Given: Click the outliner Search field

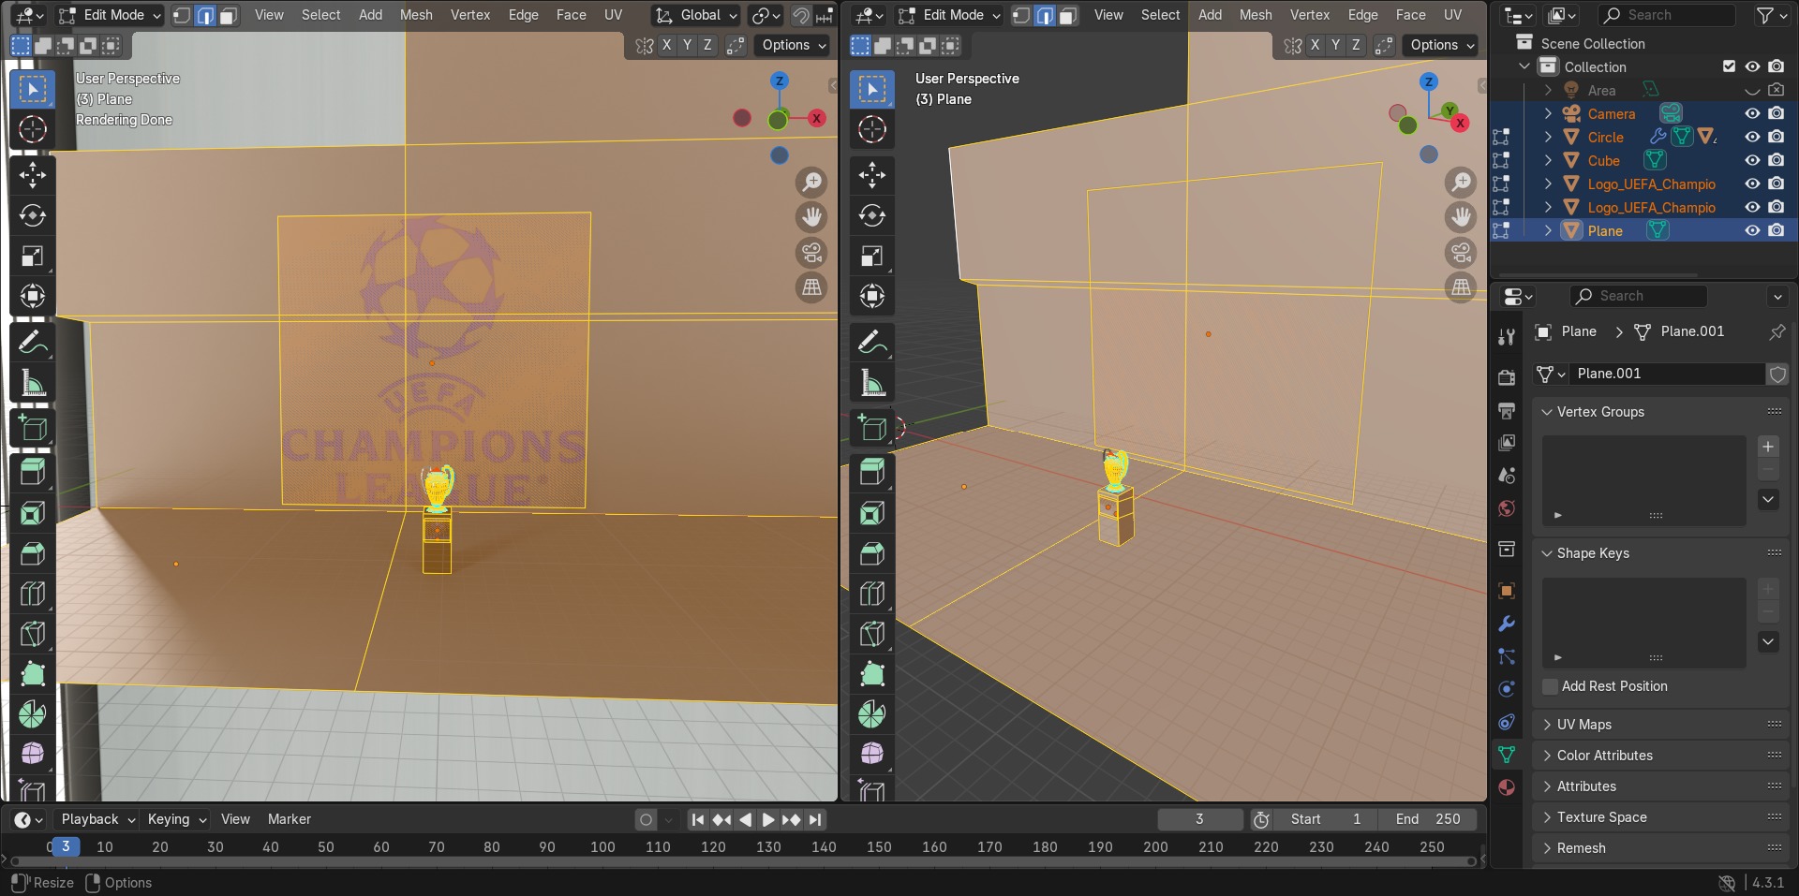Looking at the screenshot, I should pos(1666,15).
